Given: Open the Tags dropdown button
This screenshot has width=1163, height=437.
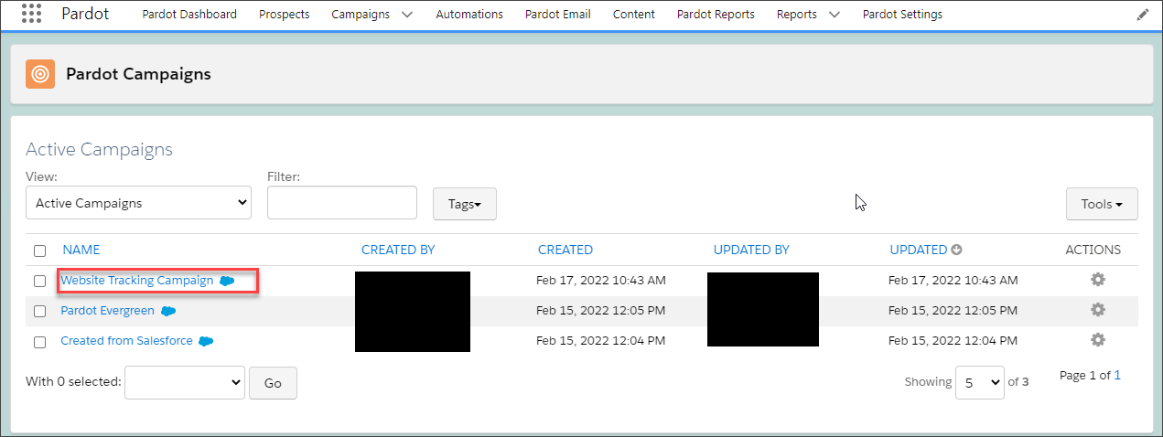Looking at the screenshot, I should [x=464, y=204].
